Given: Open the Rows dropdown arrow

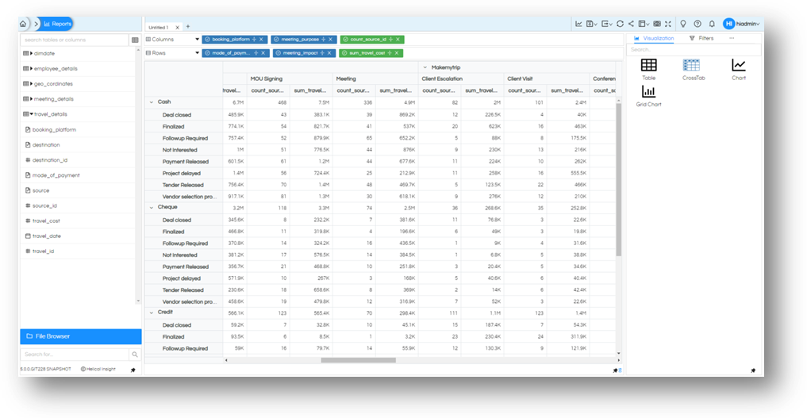Looking at the screenshot, I should click(197, 53).
